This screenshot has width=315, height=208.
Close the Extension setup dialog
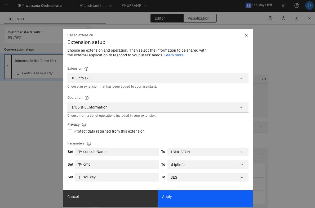[246, 35]
